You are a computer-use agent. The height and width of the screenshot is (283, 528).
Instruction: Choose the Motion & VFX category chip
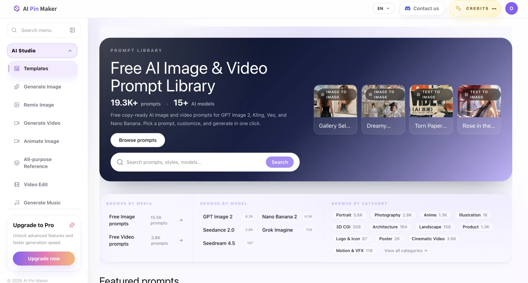pyautogui.click(x=354, y=251)
